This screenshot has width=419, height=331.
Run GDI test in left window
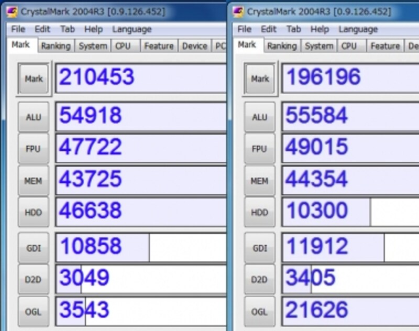tap(34, 248)
